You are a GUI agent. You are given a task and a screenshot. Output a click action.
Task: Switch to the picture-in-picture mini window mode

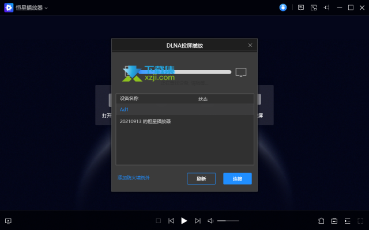(314, 7)
